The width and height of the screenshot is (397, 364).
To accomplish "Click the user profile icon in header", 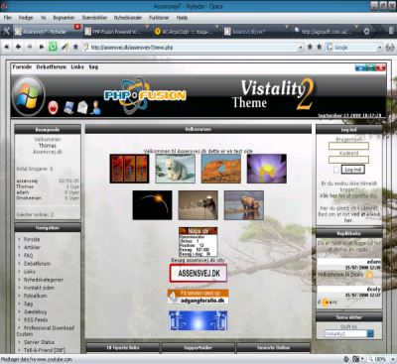I will 95,107.
